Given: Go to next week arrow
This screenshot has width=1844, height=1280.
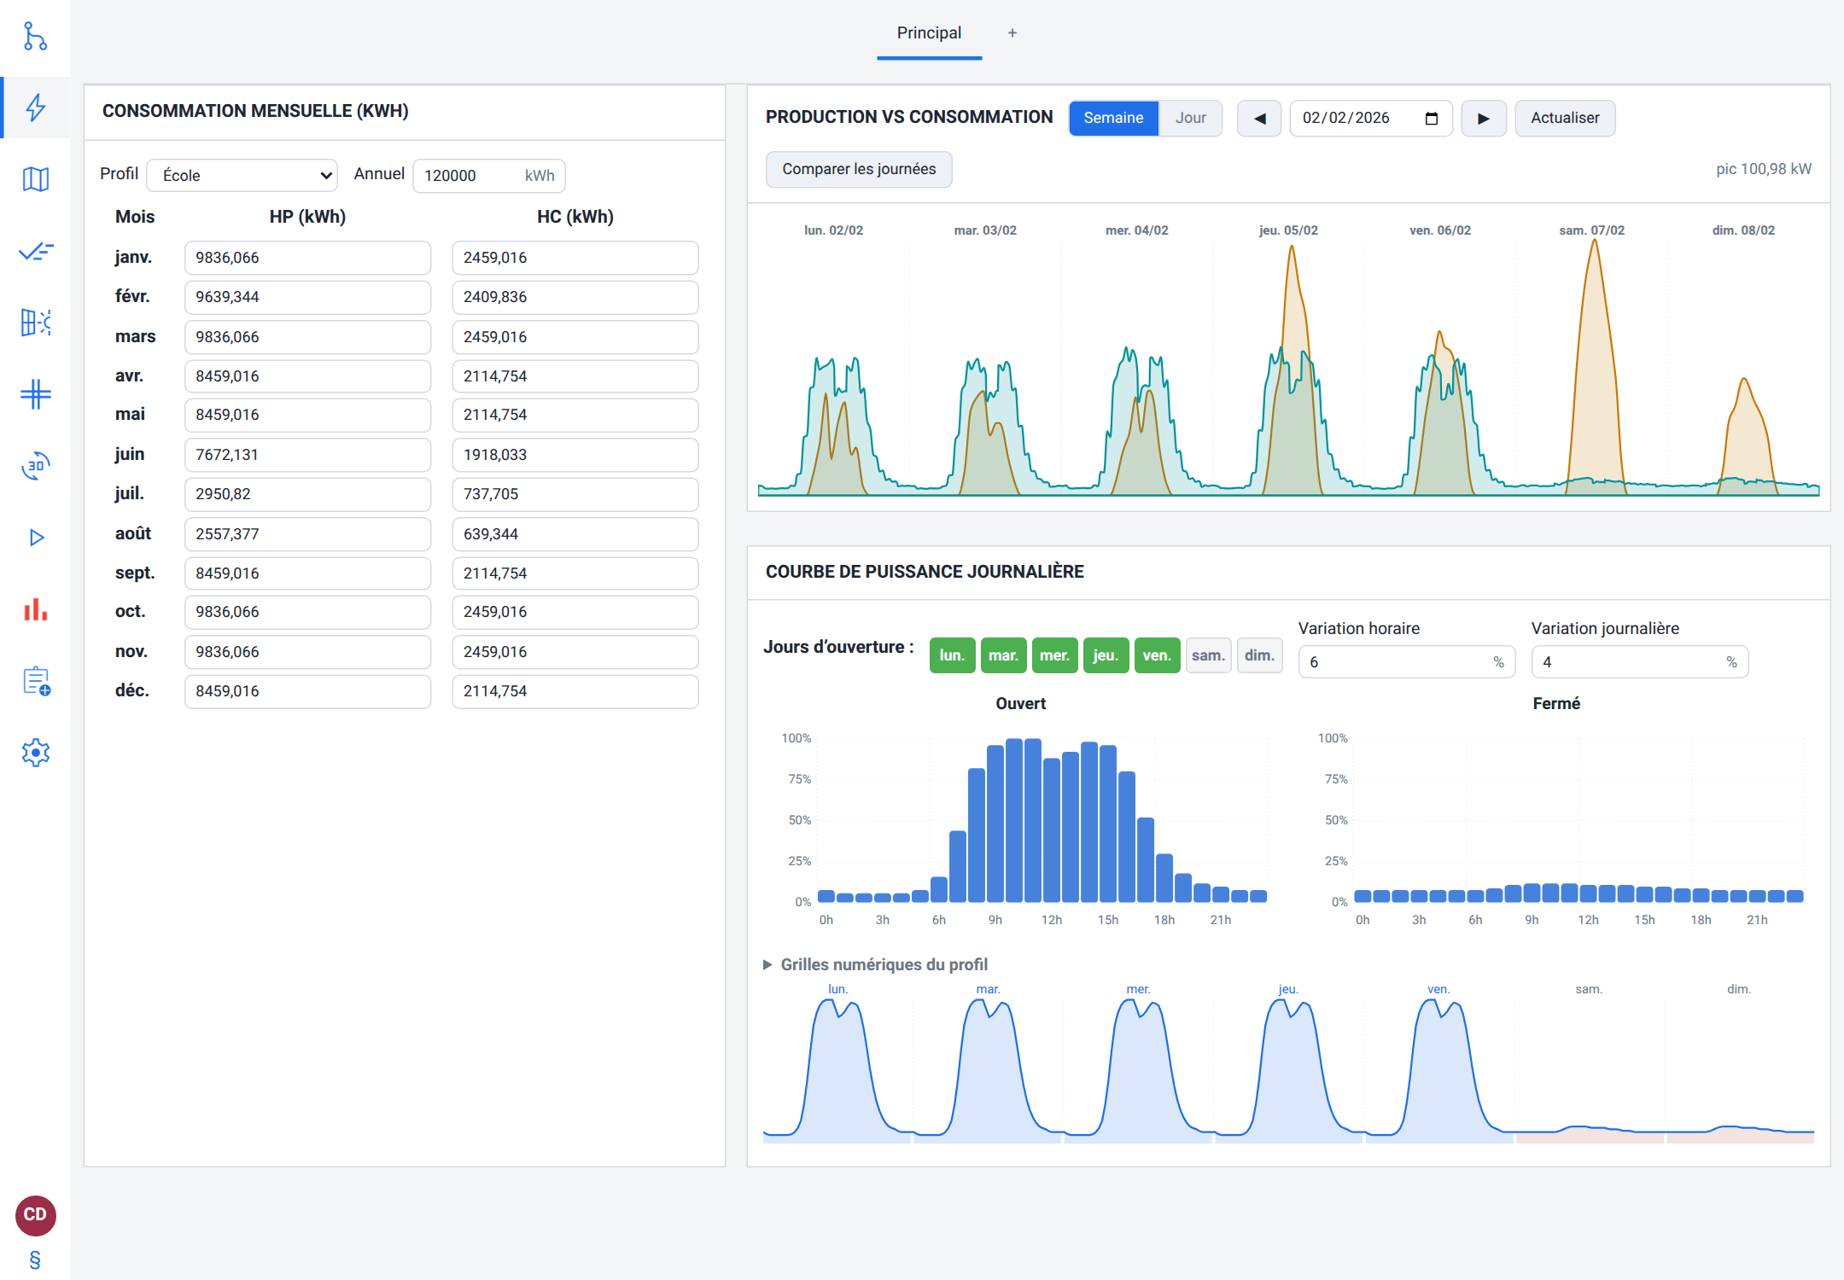Looking at the screenshot, I should pos(1484,119).
